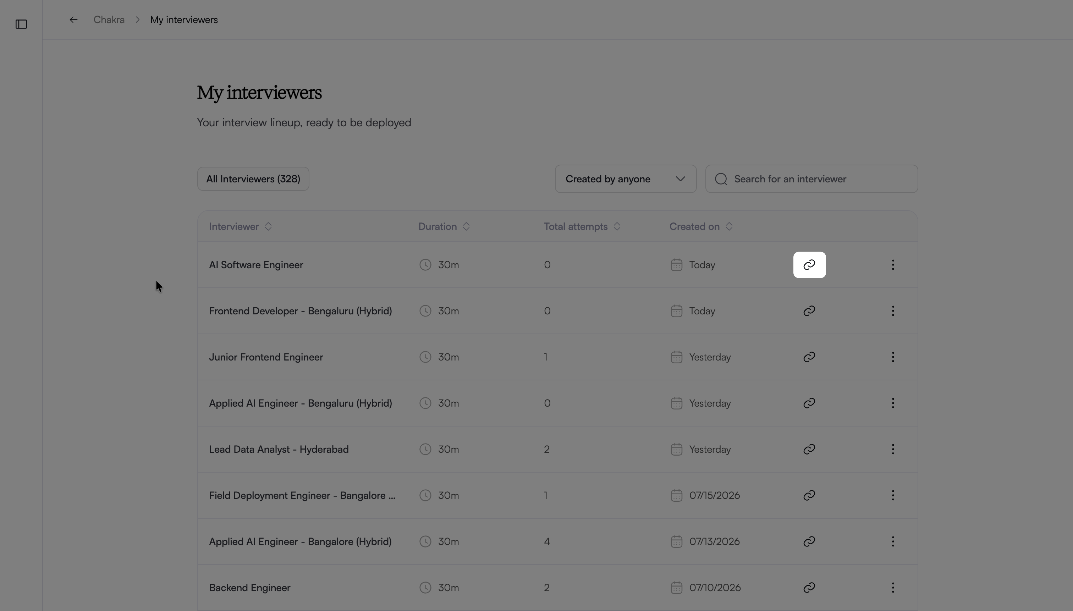Sort by Duration column
This screenshot has height=611, width=1073.
444,227
